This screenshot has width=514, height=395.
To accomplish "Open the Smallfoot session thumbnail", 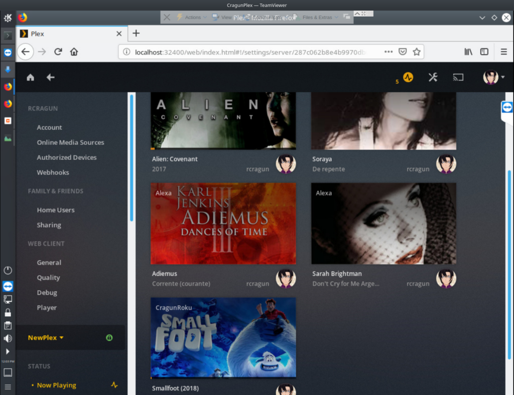I will pos(223,338).
